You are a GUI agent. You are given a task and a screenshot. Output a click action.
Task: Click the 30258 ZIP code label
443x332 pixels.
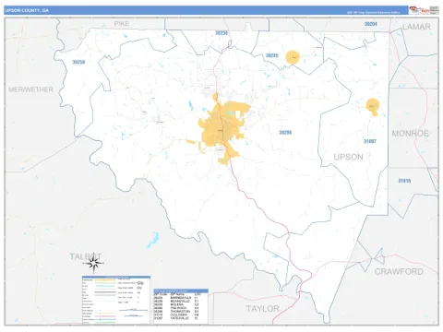[x=78, y=62]
